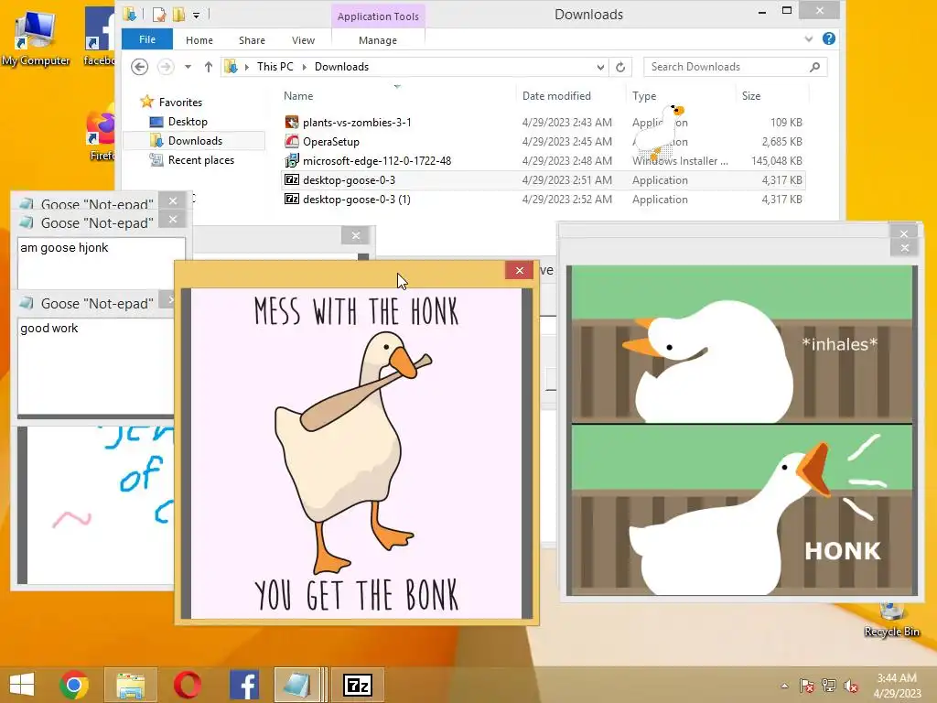This screenshot has width=937, height=703.
Task: Click the volume speaker tray icon
Action: [851, 686]
